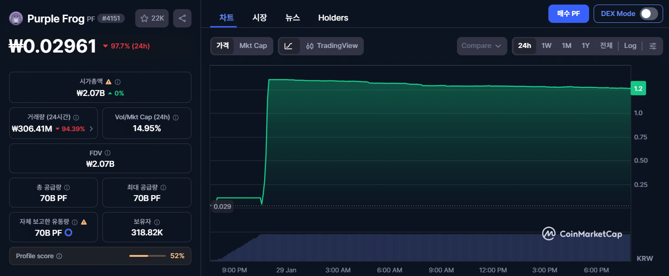Click the market cap warning triangle icon

click(x=108, y=82)
